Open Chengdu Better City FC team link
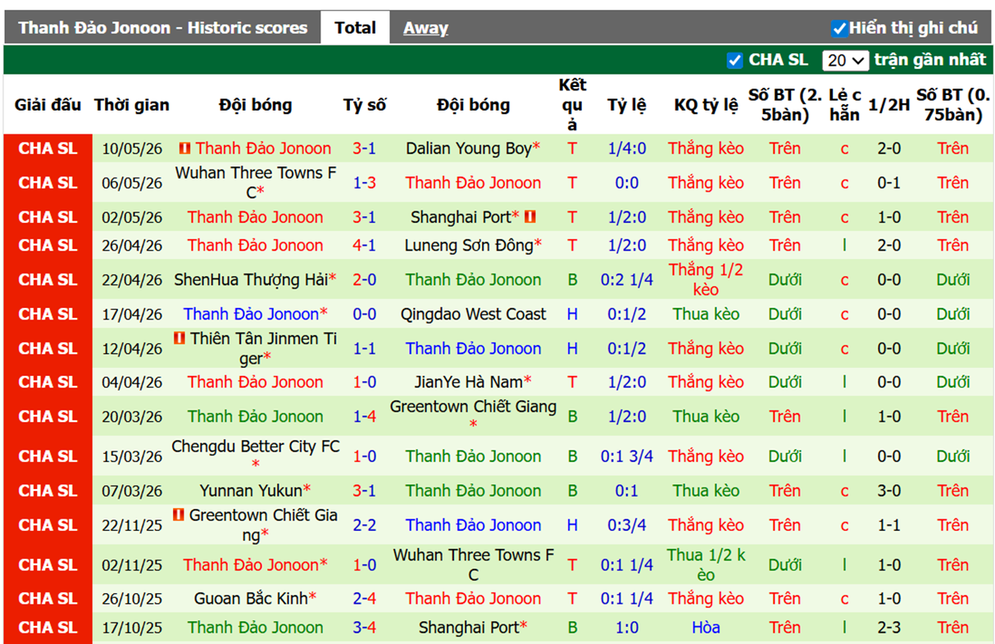Image resolution: width=995 pixels, height=644 pixels. (x=256, y=447)
